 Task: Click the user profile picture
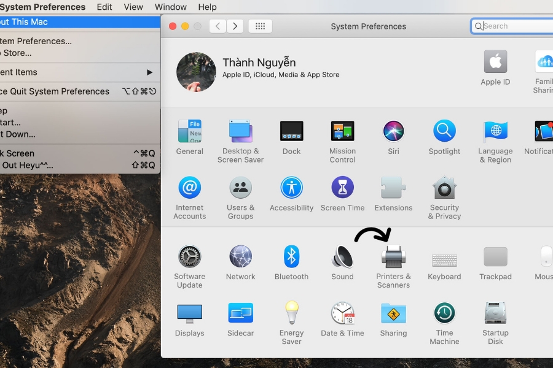pos(196,72)
